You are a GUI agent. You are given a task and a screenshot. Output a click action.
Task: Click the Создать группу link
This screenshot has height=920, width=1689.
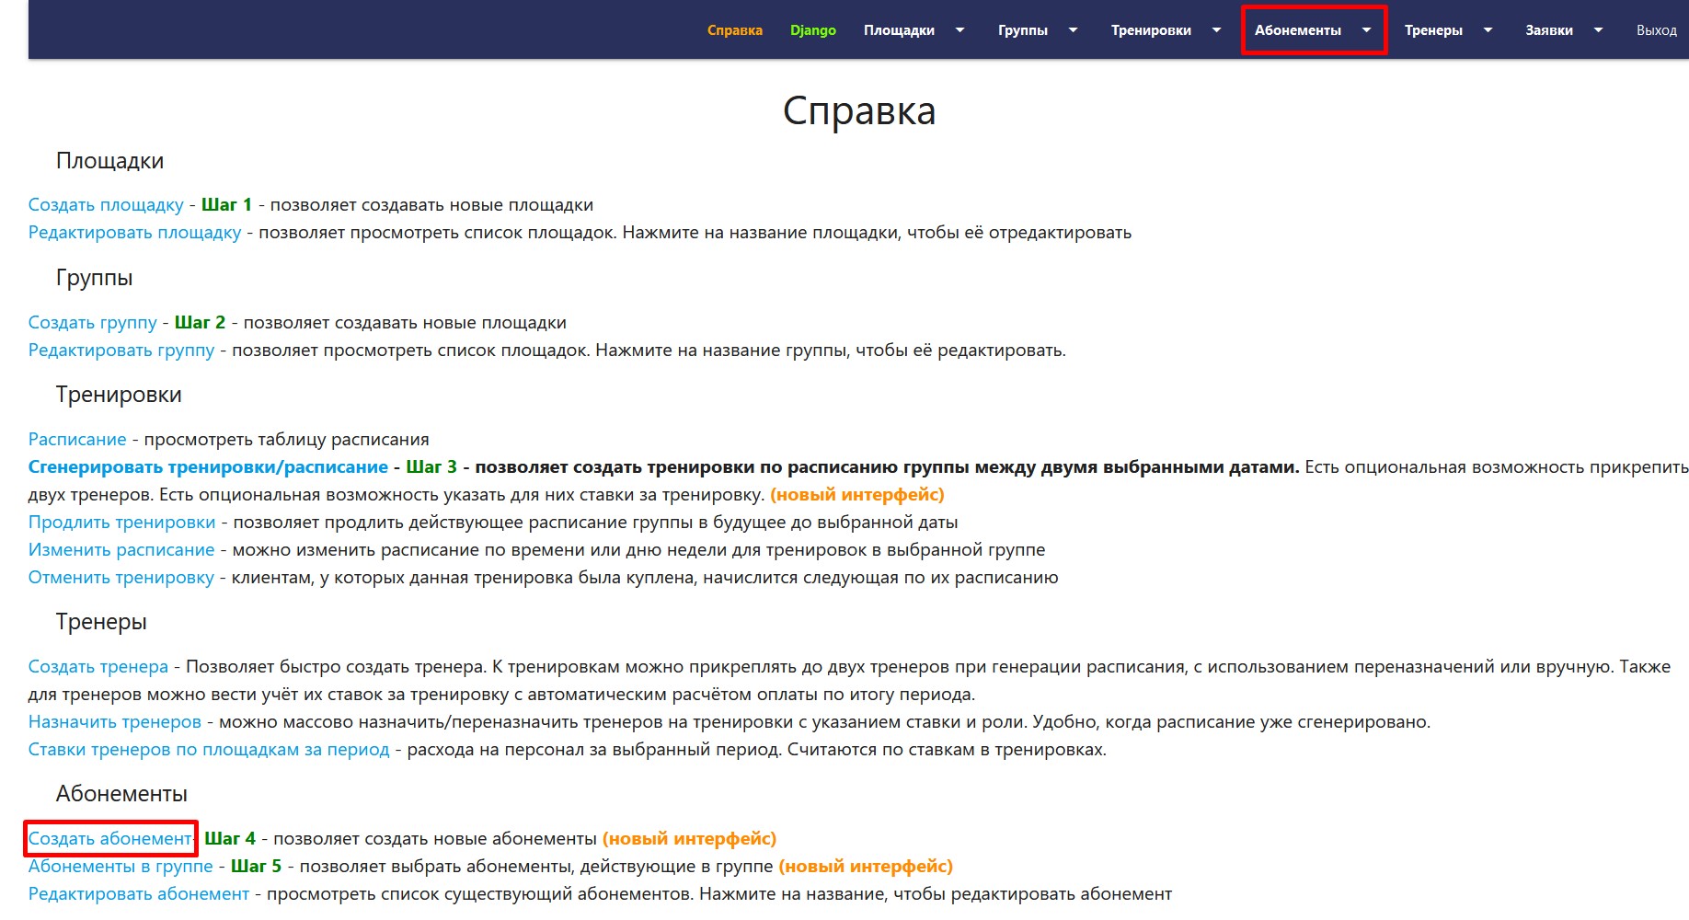[92, 323]
